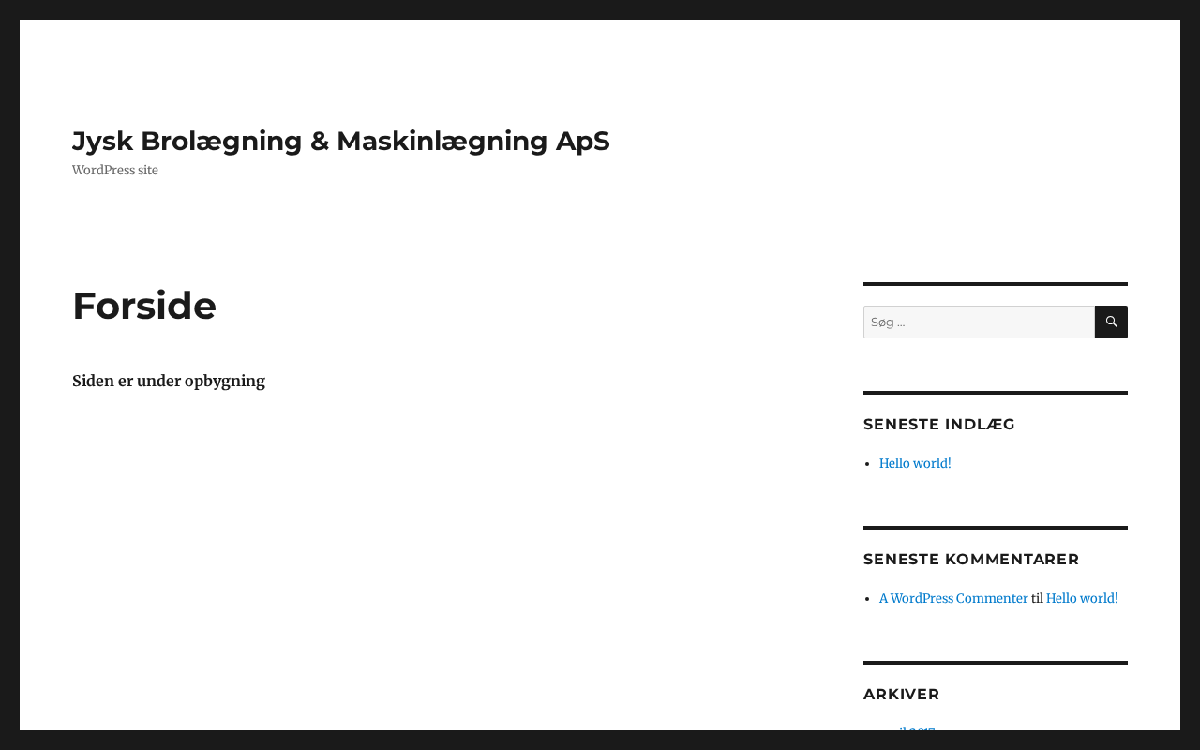The image size is (1200, 750).
Task: Click the WordPress site tagline
Action: [x=115, y=170]
